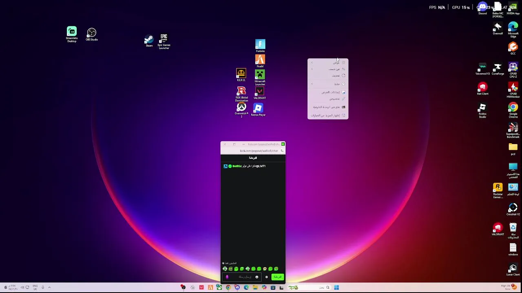The width and height of the screenshot is (522, 293).
Task: Select OBS Studio desktop icon
Action: [x=91, y=35]
